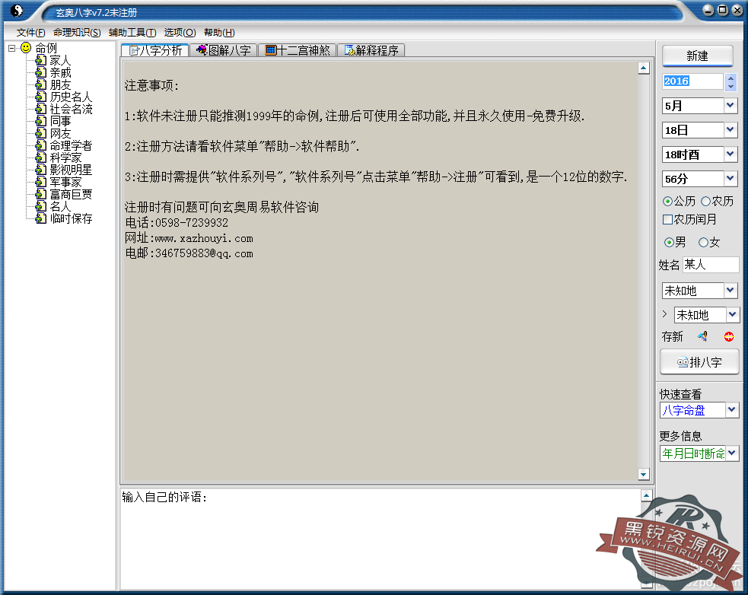Click the blue pin icon next to 存新

[x=702, y=336]
